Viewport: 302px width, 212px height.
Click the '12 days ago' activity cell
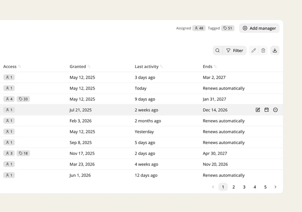click(146, 175)
